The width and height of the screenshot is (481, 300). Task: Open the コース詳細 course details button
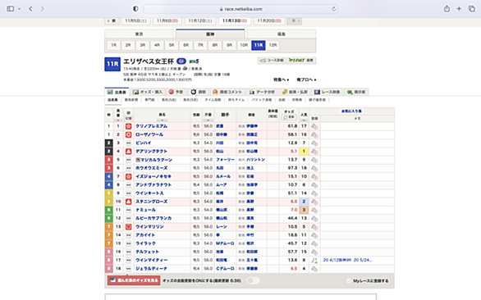pos(272,61)
